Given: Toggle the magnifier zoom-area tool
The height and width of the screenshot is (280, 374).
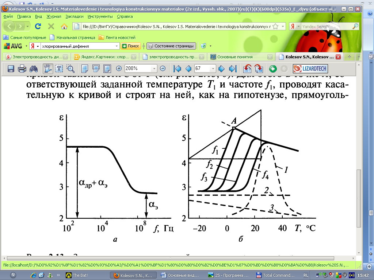Looking at the screenshot, I should [x=70, y=69].
